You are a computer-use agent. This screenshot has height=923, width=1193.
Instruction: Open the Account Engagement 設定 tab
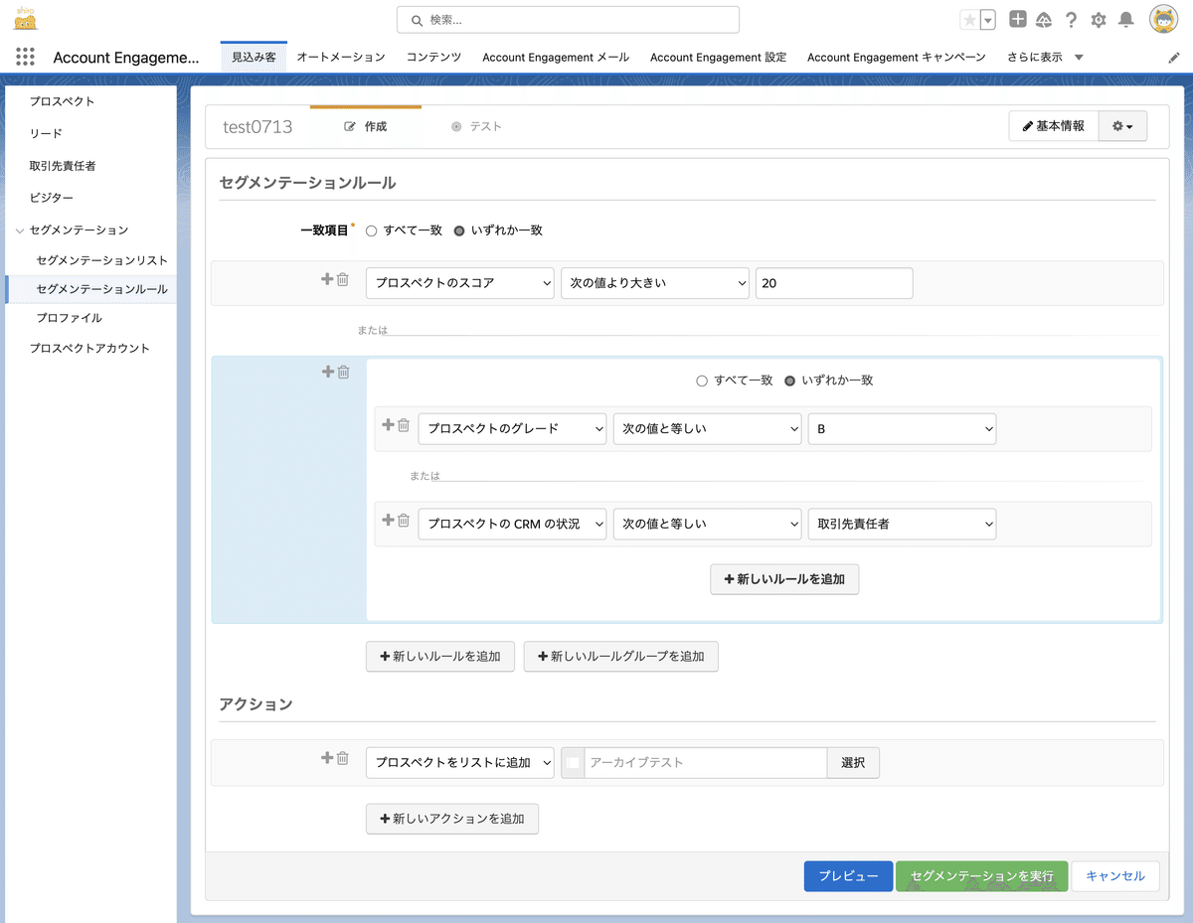click(718, 58)
